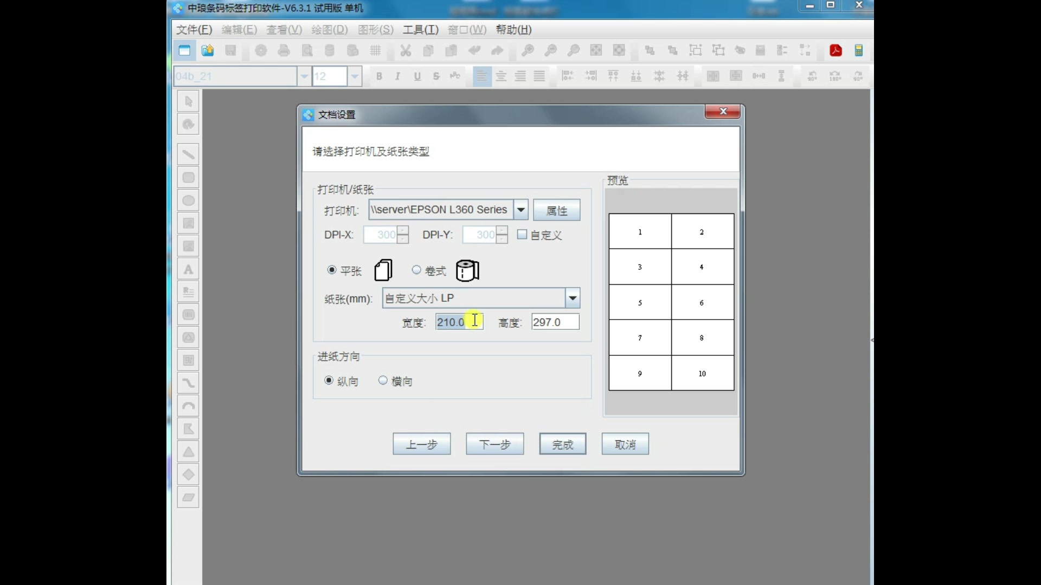Select the line drawing tool
The height and width of the screenshot is (585, 1041).
tap(188, 154)
